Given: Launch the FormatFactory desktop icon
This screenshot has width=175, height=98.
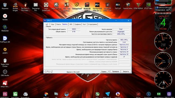Looking at the screenshot, I should 25,95.
